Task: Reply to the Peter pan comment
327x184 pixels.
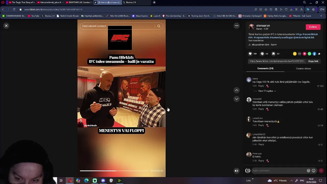Action: point(261,161)
